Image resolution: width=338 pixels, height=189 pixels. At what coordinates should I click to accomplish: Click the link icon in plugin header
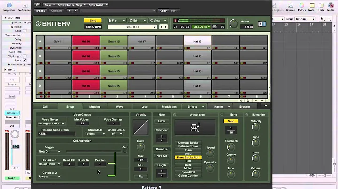click(37, 5)
